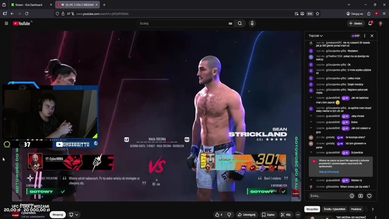Click the Wesprzyj join button

click(58, 215)
